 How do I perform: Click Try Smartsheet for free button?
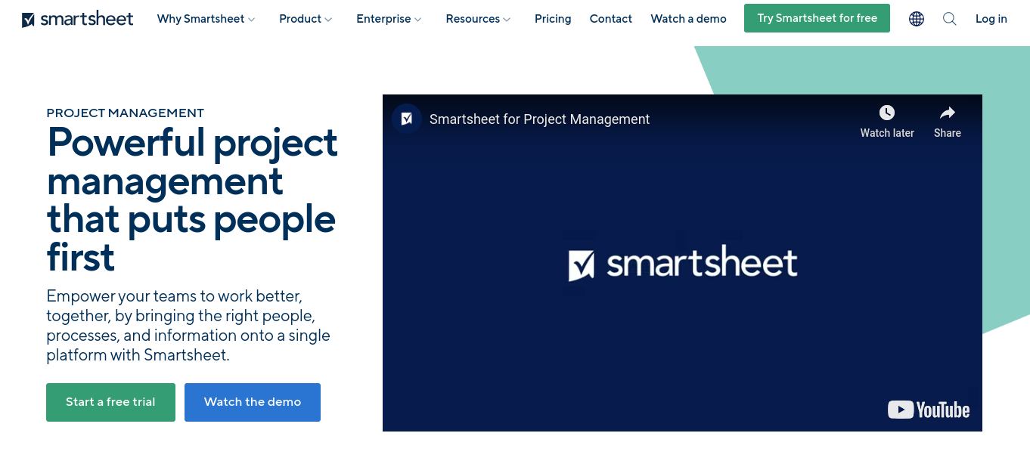pyautogui.click(x=817, y=18)
